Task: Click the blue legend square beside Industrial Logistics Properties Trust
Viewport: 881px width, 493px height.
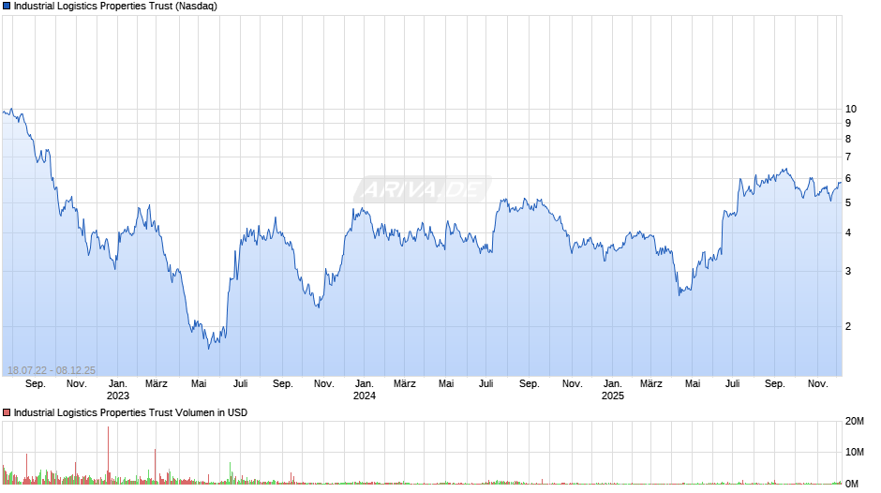Action: coord(7,7)
